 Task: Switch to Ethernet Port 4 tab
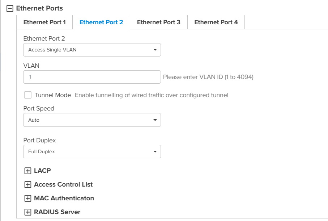(x=216, y=22)
